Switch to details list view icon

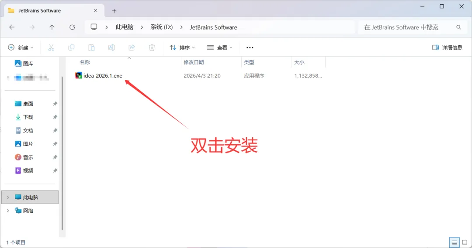click(x=454, y=242)
